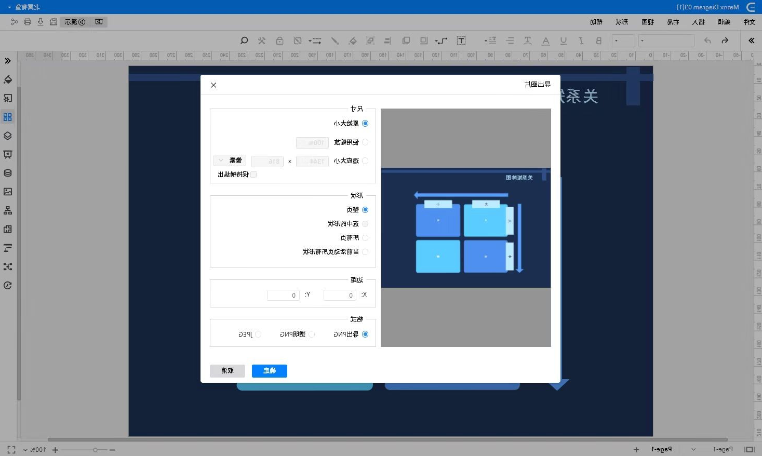Open the history clock icon in sidebar
Image resolution: width=762 pixels, height=456 pixels.
click(8, 285)
